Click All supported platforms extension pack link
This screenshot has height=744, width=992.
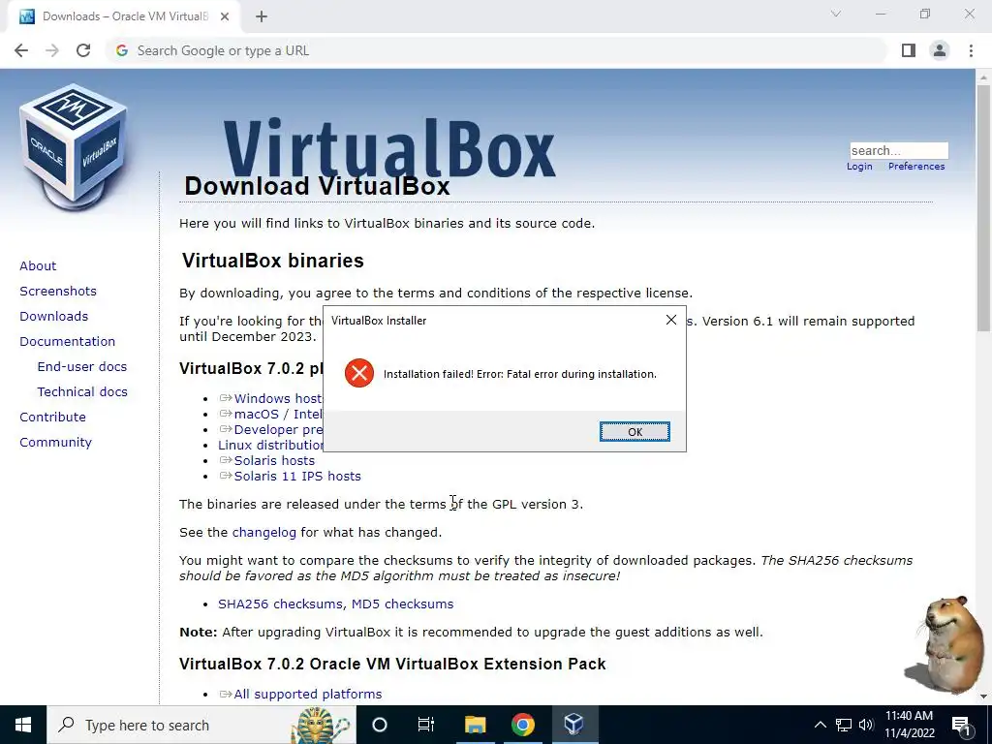click(x=308, y=694)
